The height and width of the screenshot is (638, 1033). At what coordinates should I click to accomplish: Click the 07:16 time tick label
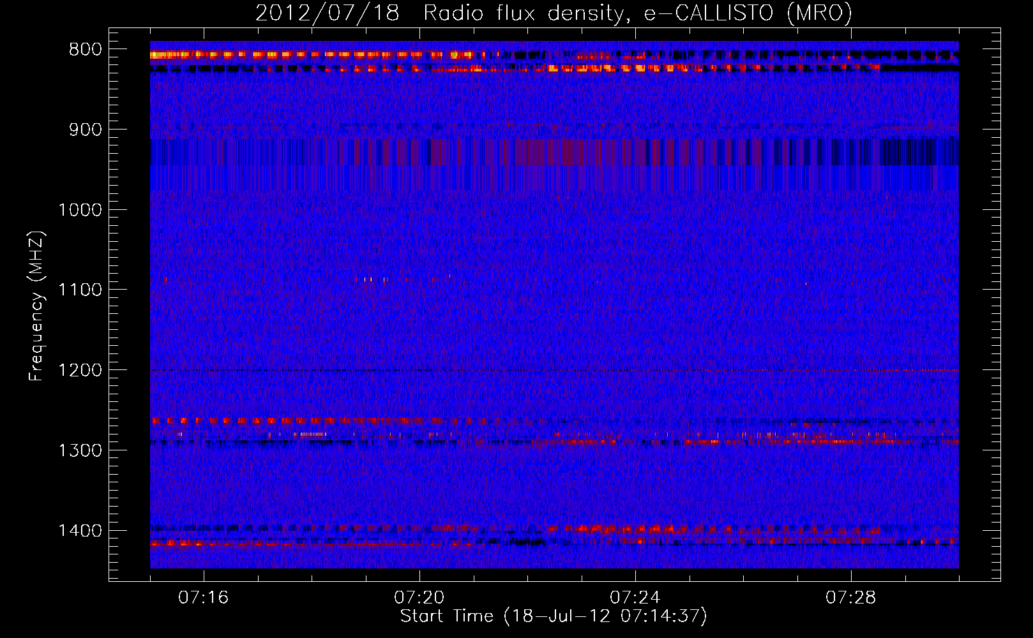pos(203,598)
